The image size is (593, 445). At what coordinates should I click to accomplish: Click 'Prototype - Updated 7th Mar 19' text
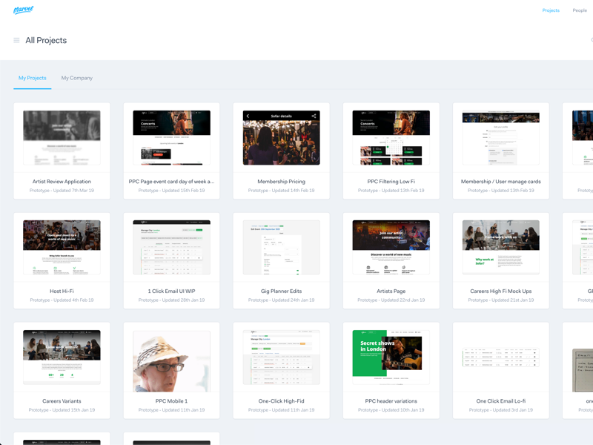click(62, 191)
